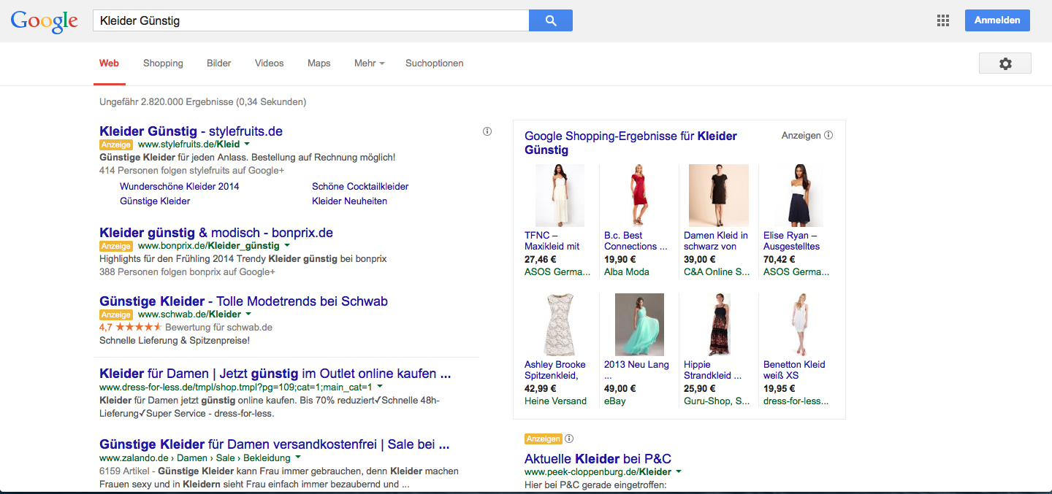This screenshot has width=1052, height=494.
Task: Open the settings gear button
Action: click(1005, 63)
